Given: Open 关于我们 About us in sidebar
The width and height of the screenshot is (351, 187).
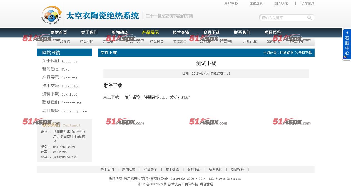Looking at the screenshot, I should pos(60,61).
